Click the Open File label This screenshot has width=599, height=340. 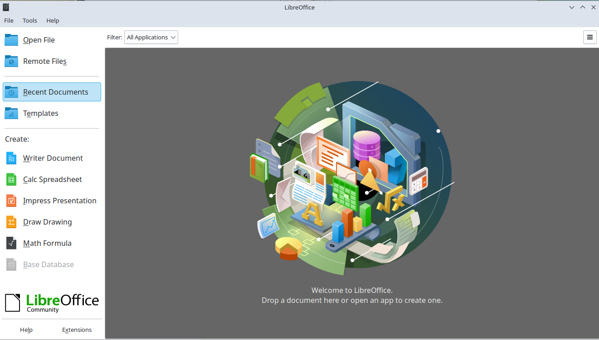click(x=39, y=40)
